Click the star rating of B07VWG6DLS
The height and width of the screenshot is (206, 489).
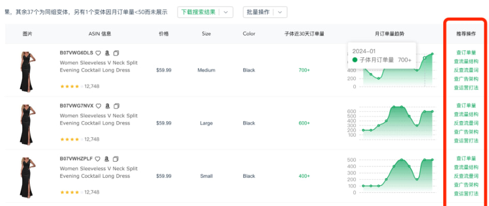(72, 86)
